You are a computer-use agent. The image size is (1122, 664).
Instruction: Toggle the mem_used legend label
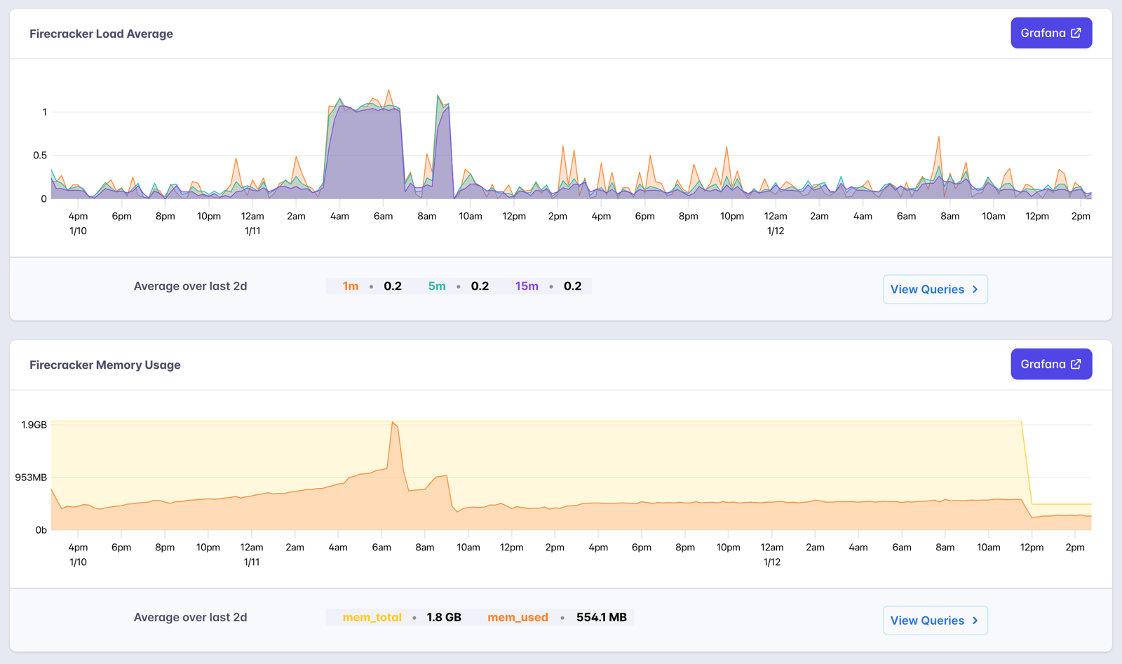pos(518,617)
